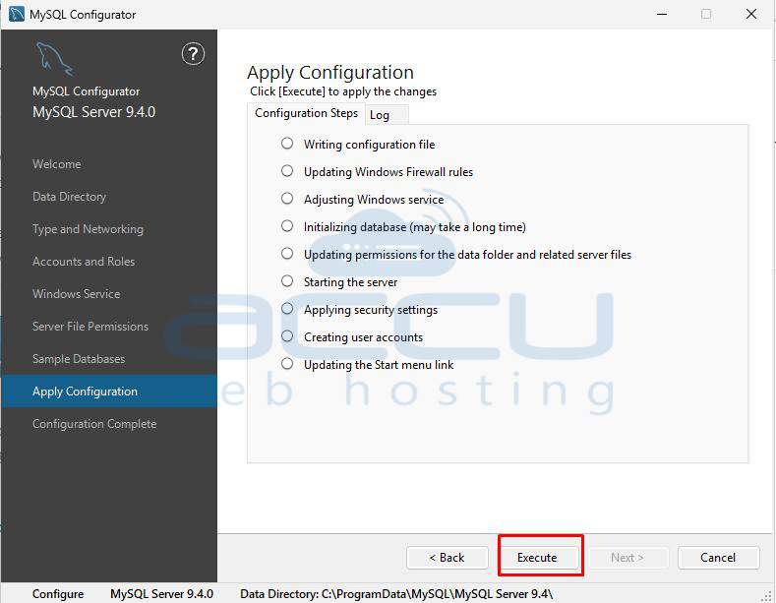The height and width of the screenshot is (603, 776).
Task: Go to Data Directory sidebar step
Action: [x=69, y=197]
